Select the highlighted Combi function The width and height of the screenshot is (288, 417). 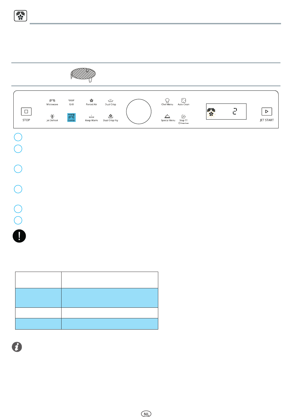pos(72,117)
